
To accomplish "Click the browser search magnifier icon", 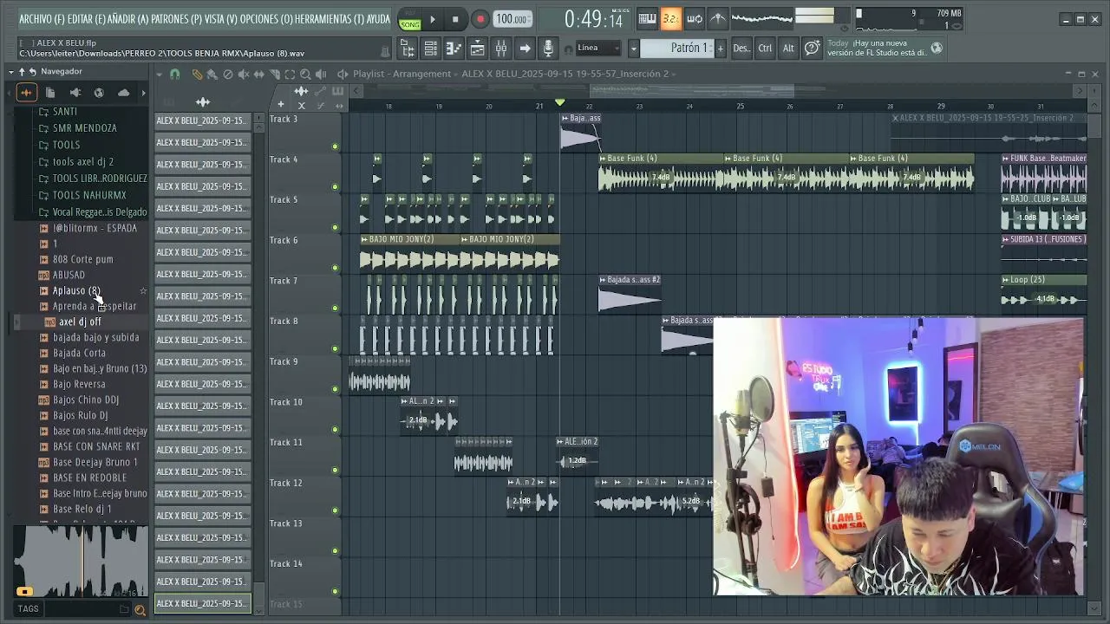I will [140, 609].
